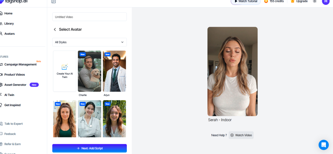Viewport: 333px width, 154px height.
Task: Click the Library books icon
Action: point(1,23)
